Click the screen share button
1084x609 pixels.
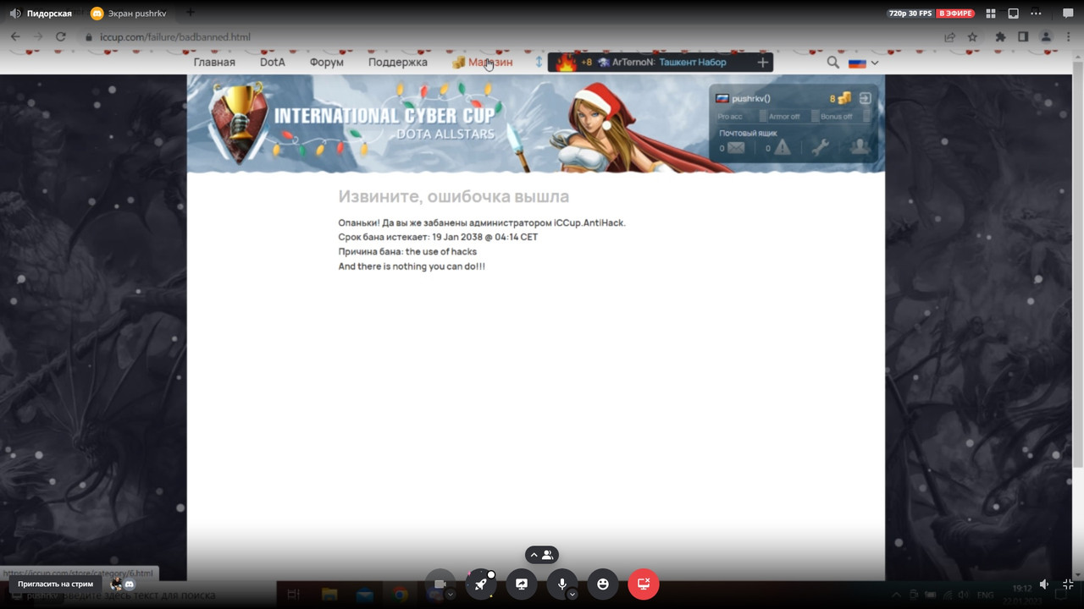click(522, 584)
